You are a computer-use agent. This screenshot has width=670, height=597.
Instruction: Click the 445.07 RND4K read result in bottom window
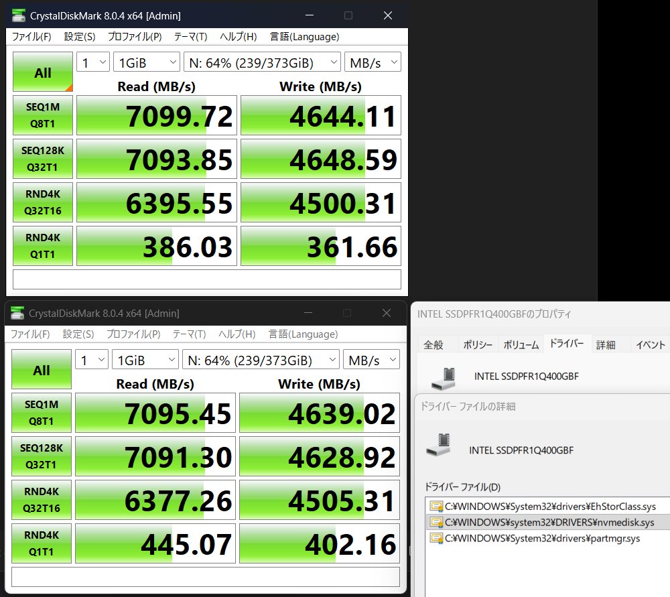click(x=155, y=543)
